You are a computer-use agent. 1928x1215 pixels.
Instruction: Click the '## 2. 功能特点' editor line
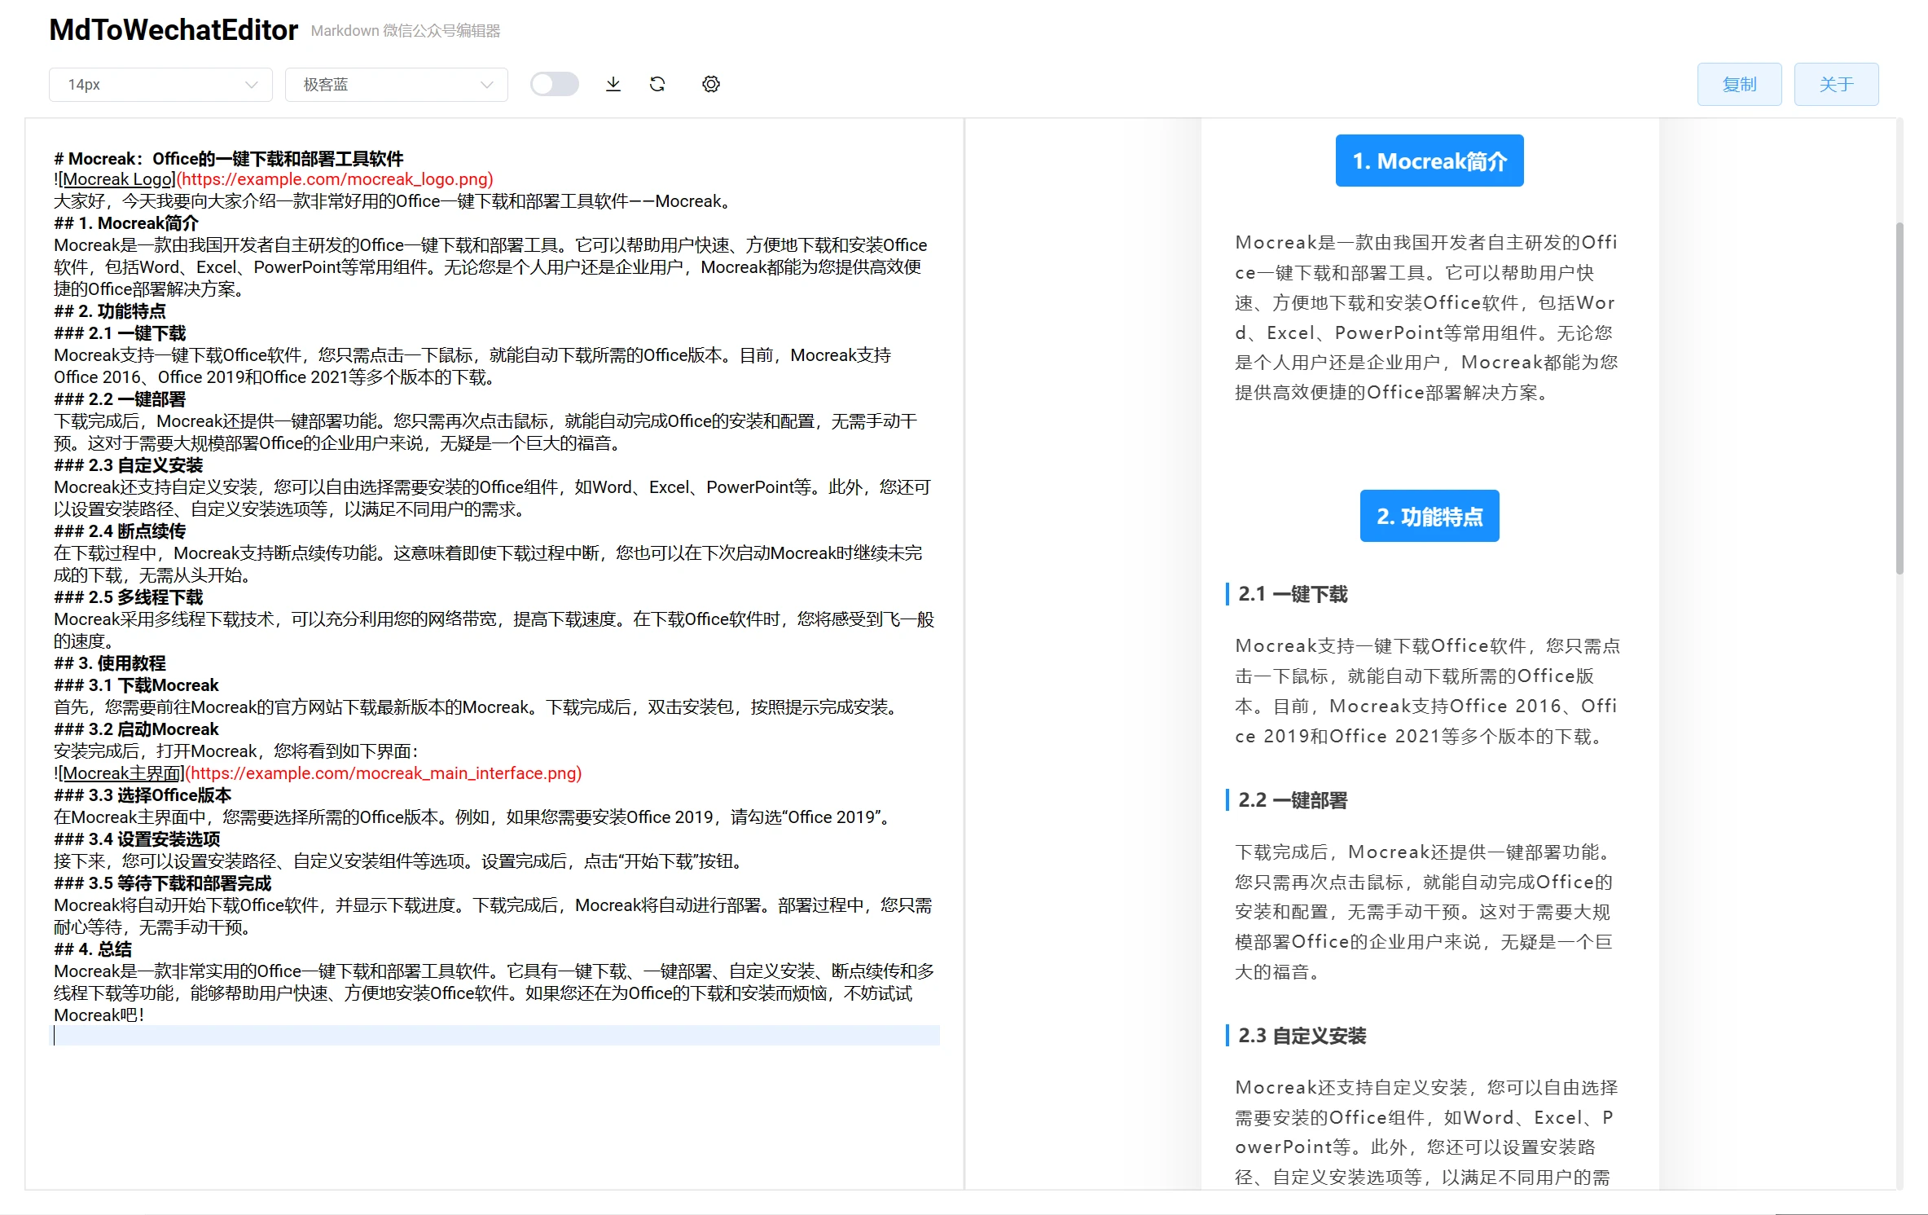tap(110, 311)
